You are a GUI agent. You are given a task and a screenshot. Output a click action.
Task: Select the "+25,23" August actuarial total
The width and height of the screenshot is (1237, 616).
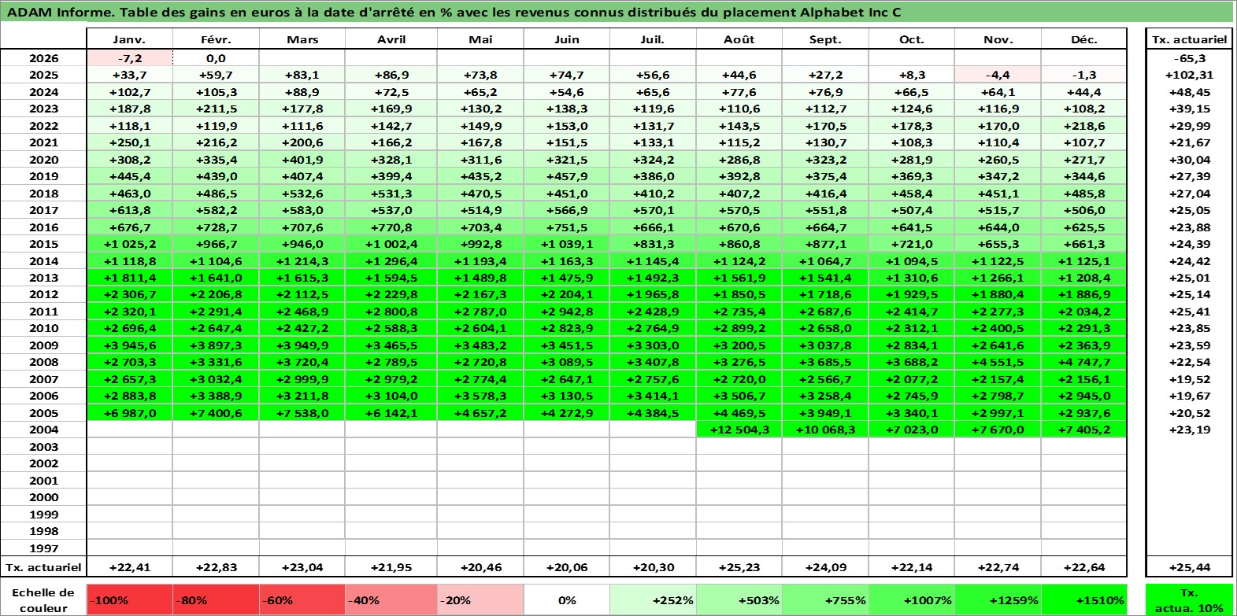click(x=739, y=567)
